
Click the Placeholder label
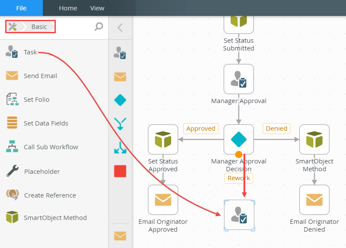pyautogui.click(x=42, y=172)
